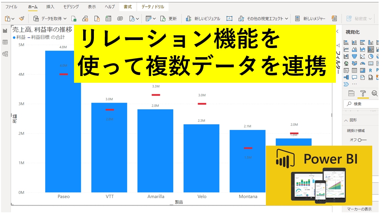The width and height of the screenshot is (383, 217).
Task: Click the データを取得 database icon
Action: pyautogui.click(x=36, y=19)
